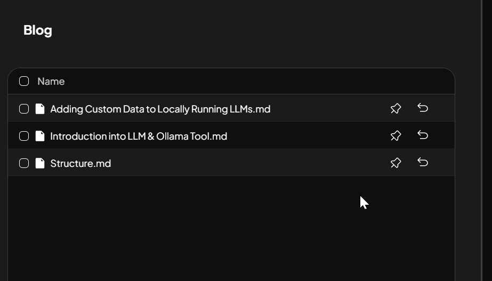Pin the Introduction into LLM file

coord(396,136)
